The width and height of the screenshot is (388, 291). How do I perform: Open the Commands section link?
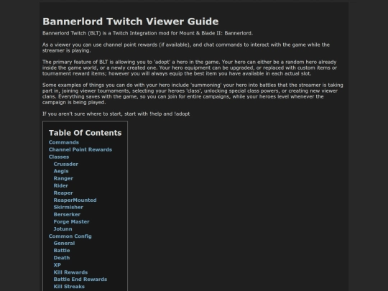(64, 142)
